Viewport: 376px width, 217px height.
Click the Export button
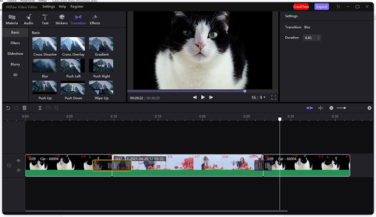321,7
